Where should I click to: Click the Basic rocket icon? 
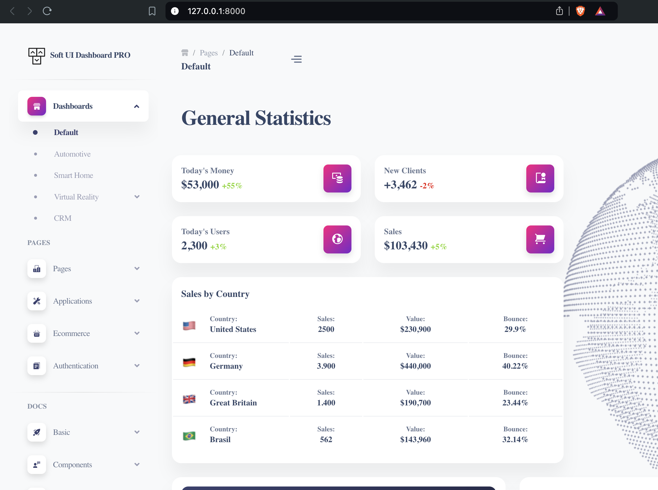pyautogui.click(x=37, y=432)
